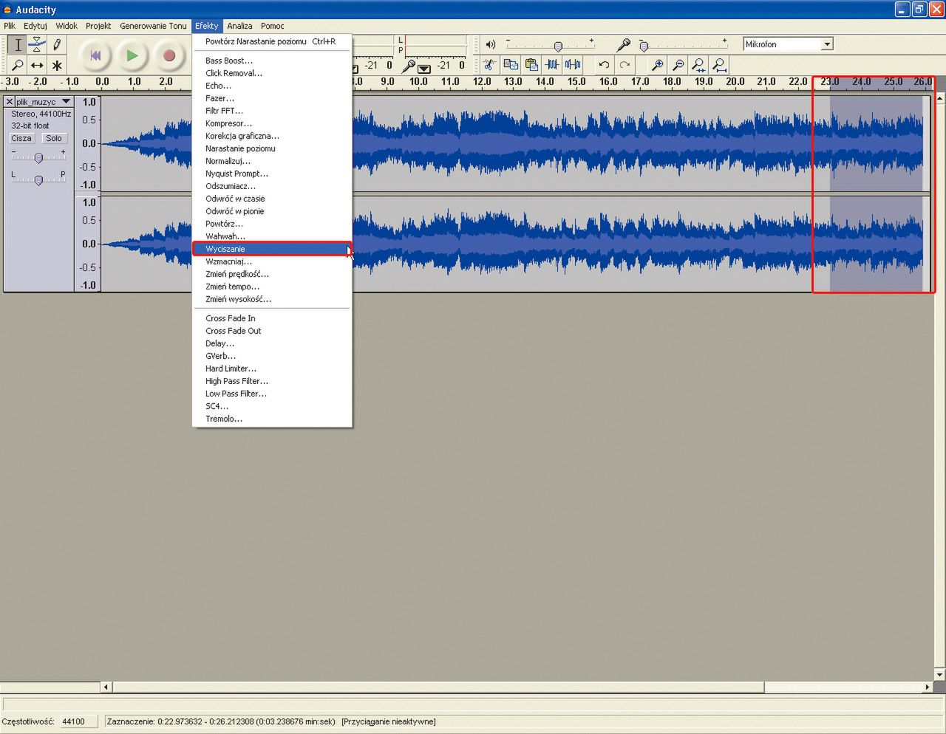Choose Wyciszanie from the Efekty menu
The image size is (946, 734).
(x=272, y=249)
